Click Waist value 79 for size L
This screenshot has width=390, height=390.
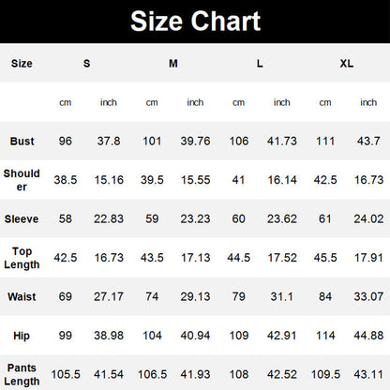point(238,296)
